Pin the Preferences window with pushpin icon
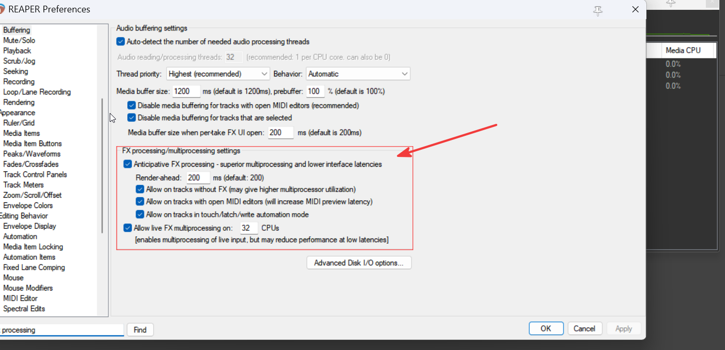Viewport: 725px width, 350px height. tap(598, 10)
